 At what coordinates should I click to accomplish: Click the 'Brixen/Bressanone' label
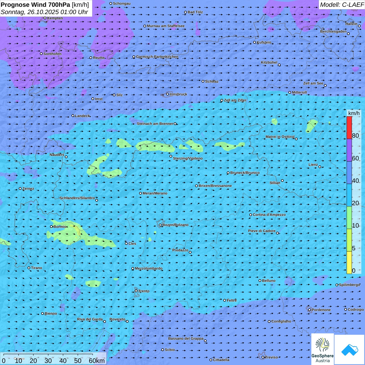[x=215, y=186]
